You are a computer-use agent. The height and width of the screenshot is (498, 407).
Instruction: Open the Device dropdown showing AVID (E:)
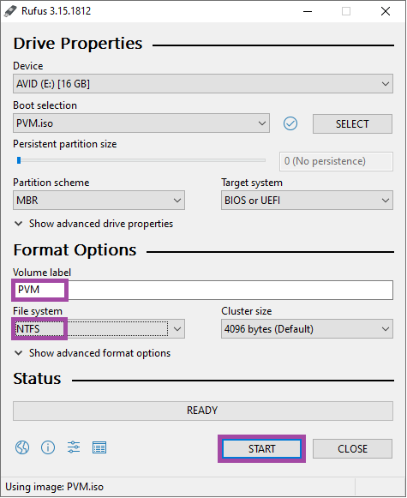tap(203, 84)
